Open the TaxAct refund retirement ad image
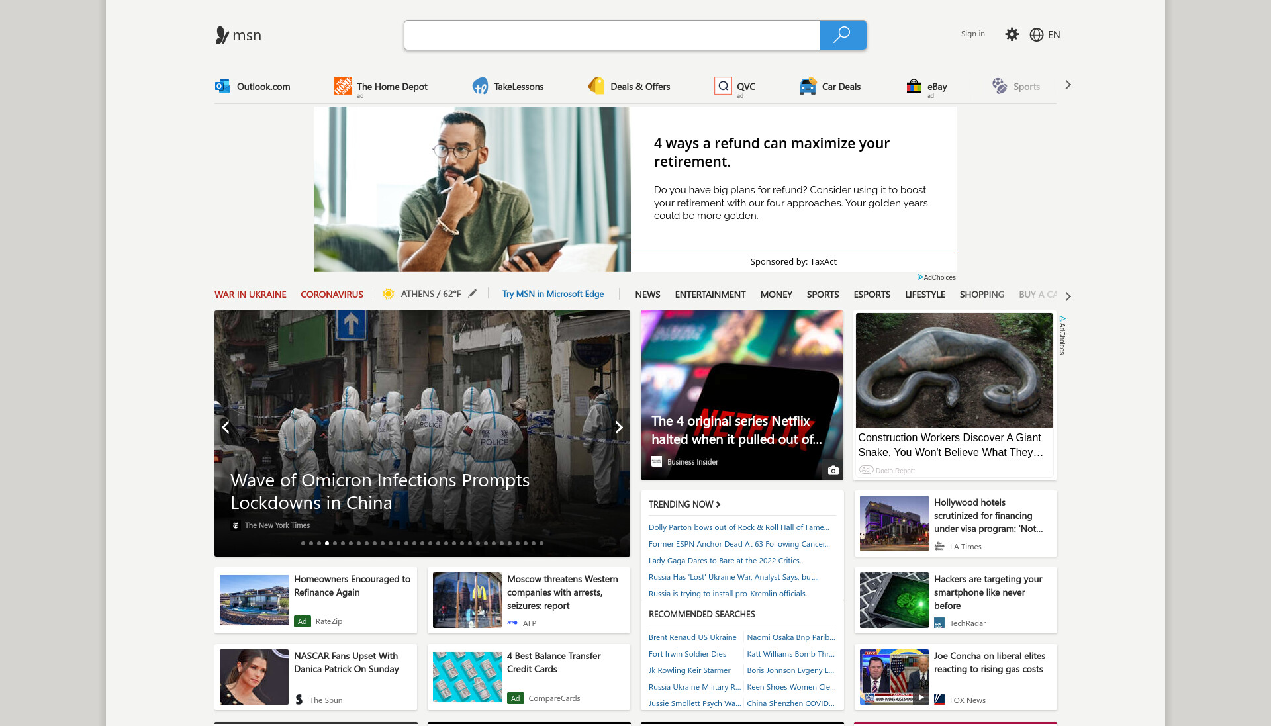The image size is (1271, 726). 472,189
